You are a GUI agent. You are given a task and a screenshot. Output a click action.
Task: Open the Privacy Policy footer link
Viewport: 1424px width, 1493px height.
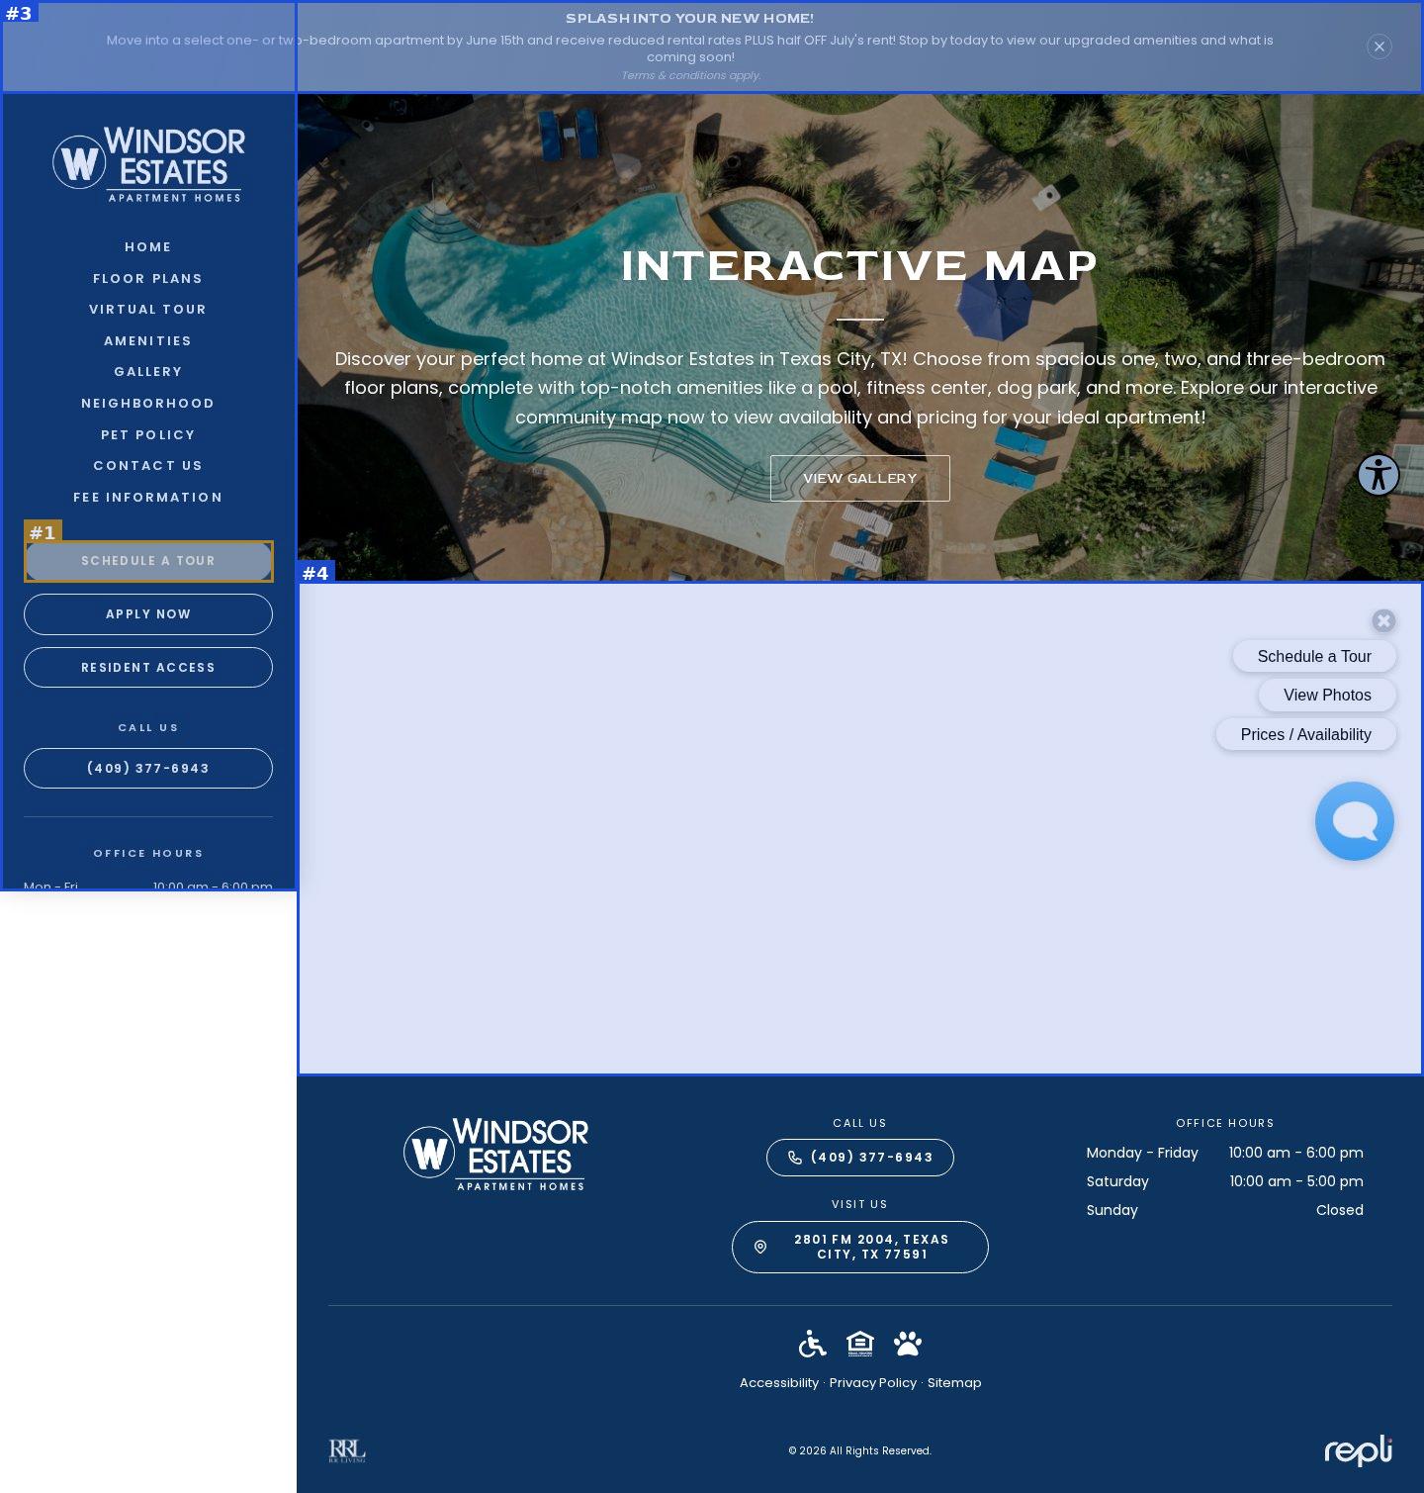click(x=873, y=1383)
